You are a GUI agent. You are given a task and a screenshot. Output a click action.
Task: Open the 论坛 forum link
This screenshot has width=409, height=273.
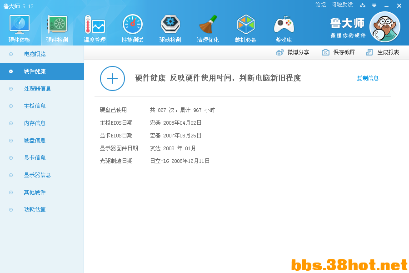(x=320, y=5)
